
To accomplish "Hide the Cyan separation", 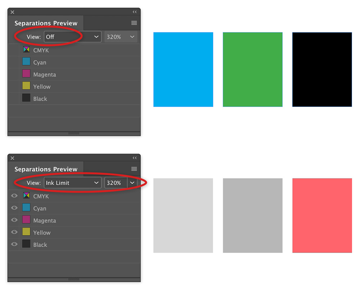I will (x=14, y=208).
